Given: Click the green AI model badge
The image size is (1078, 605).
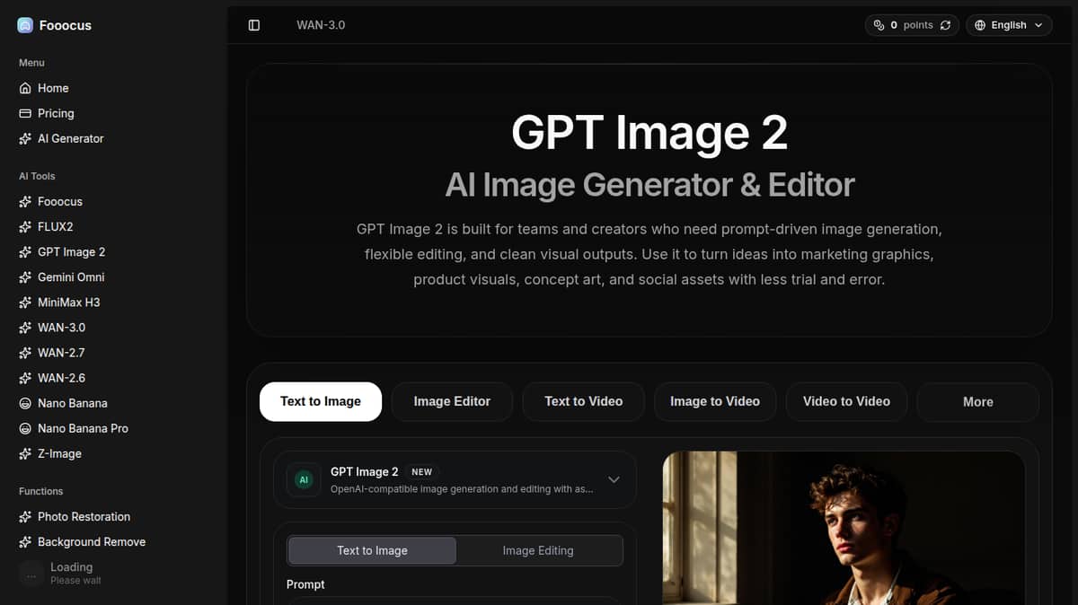Looking at the screenshot, I should point(304,479).
